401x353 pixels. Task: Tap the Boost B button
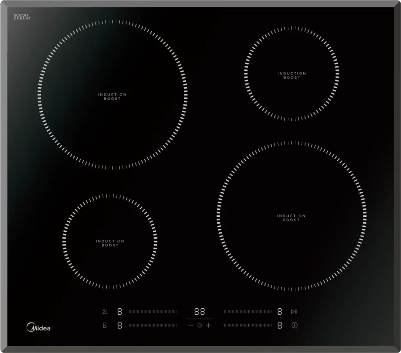point(105,325)
